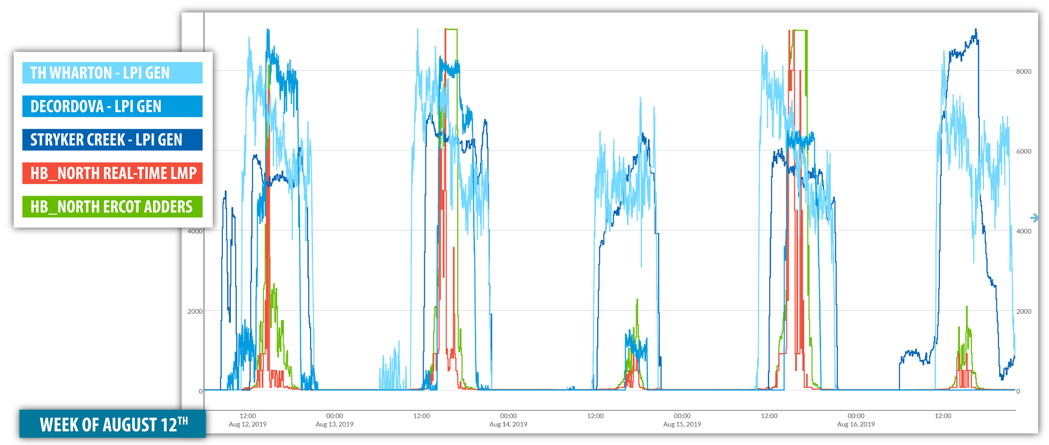Click the 0 label on the right axis
Viewport: 1049px width, 445px height.
1018,391
